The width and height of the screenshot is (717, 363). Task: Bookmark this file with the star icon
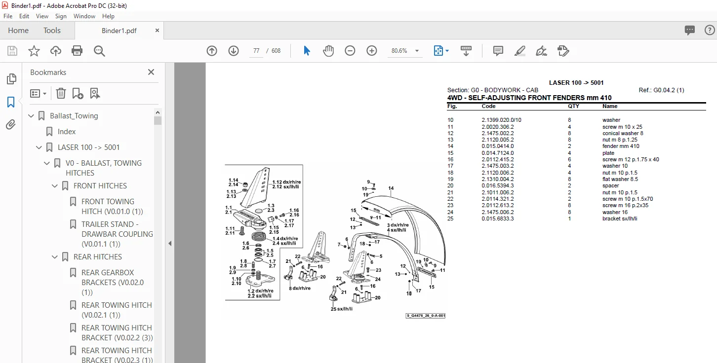(34, 51)
